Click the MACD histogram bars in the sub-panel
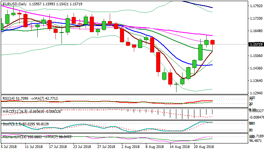264x151 pixels. click(x=194, y=113)
